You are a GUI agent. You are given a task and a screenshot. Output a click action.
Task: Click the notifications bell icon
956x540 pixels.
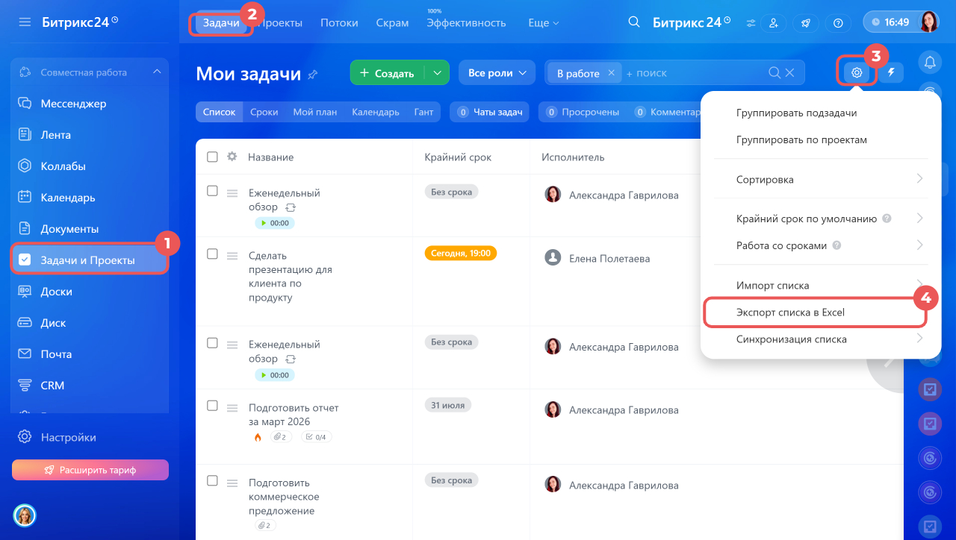click(x=930, y=61)
